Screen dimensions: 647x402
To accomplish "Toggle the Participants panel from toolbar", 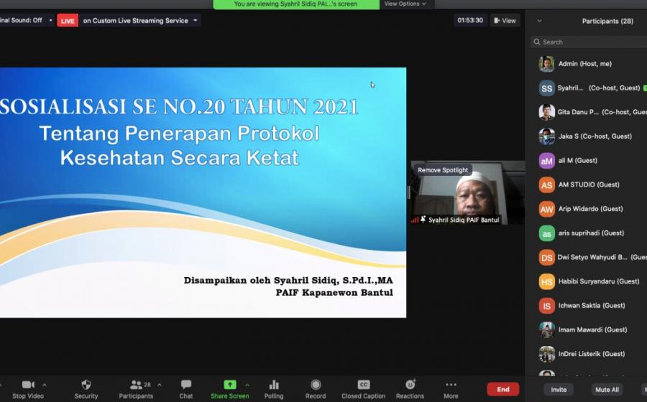I will pos(136,385).
